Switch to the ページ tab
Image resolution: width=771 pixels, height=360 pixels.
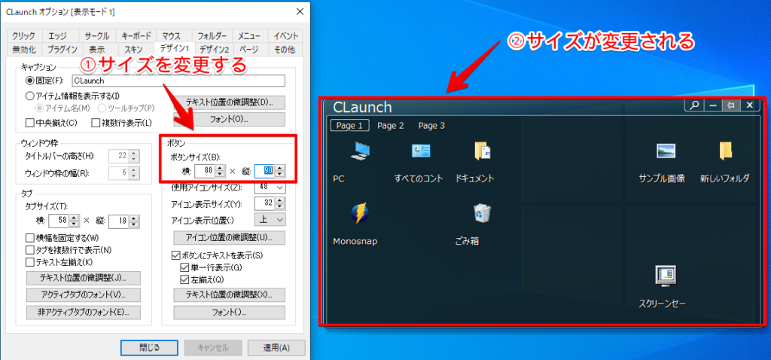249,49
